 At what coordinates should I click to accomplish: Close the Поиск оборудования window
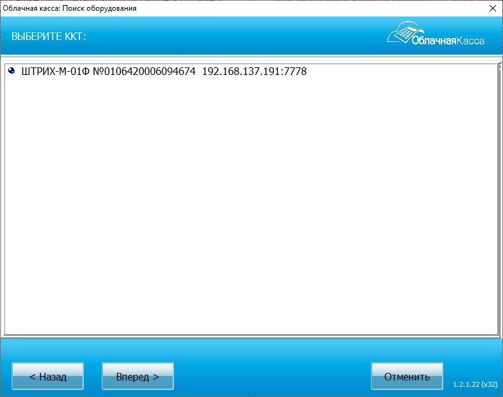pos(493,8)
